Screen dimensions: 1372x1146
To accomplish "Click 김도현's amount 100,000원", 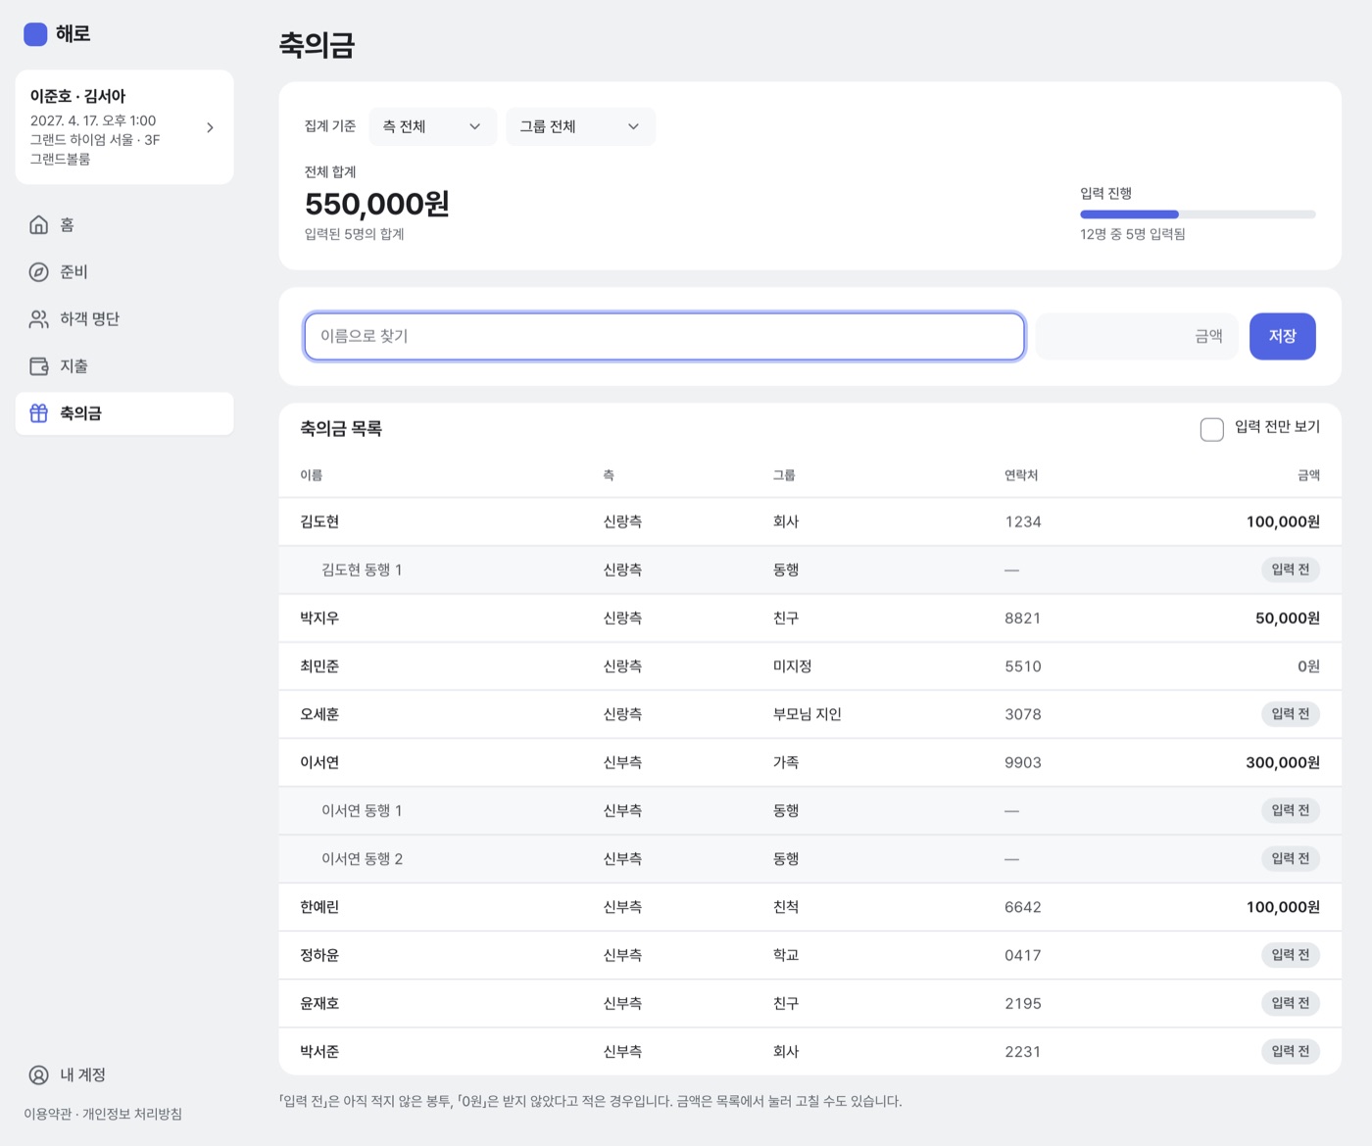I will click(x=1283, y=522).
